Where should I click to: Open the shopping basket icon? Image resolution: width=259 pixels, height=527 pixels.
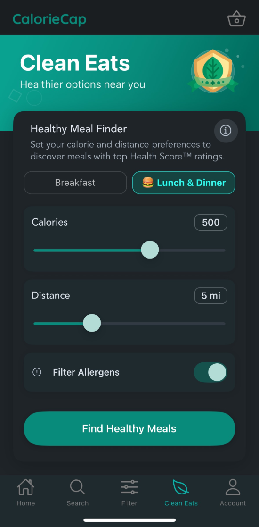click(236, 19)
